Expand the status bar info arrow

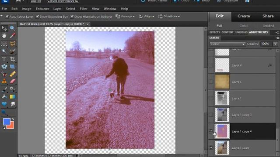click(77, 155)
